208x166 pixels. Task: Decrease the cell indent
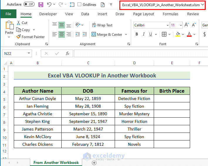coord(78,34)
